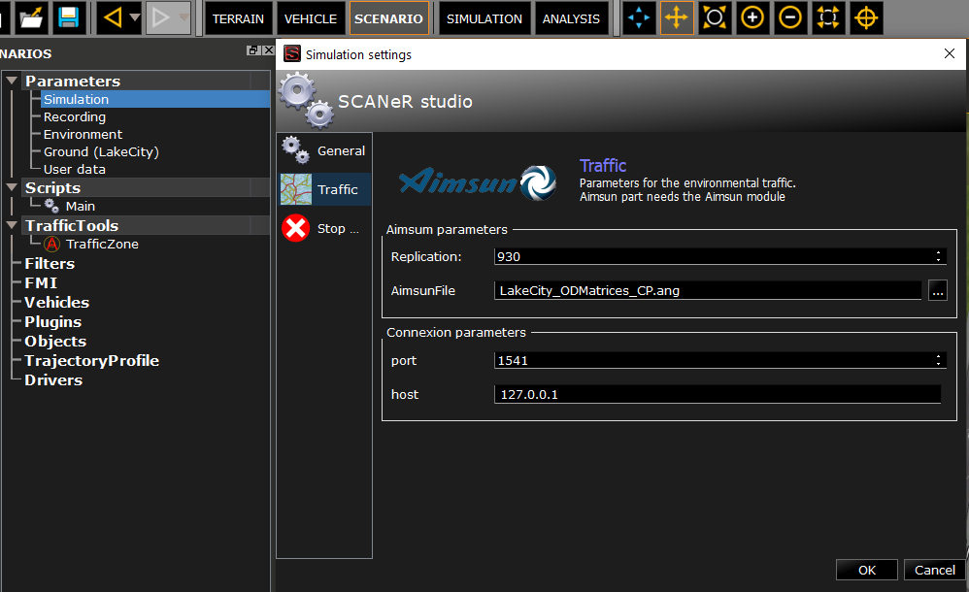Click the open folder icon in toolbar
The width and height of the screenshot is (969, 592).
(x=32, y=17)
